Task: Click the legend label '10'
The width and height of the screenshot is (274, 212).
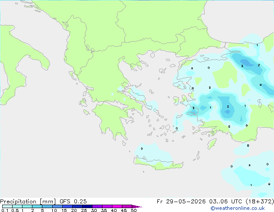Action: tap(54, 210)
